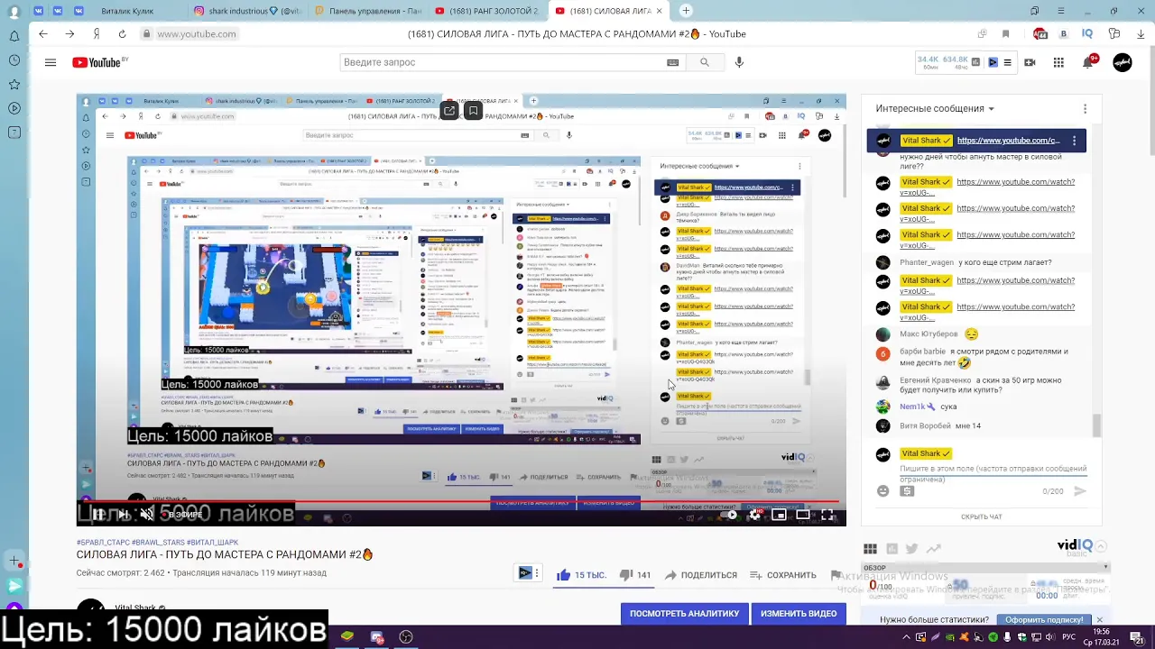The height and width of the screenshot is (649, 1155).
Task: Switch to 'Панель управления' tab
Action: pos(367,11)
